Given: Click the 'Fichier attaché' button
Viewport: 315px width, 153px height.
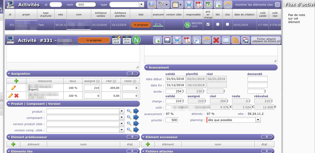Looking at the screenshot, I should tap(265, 40).
